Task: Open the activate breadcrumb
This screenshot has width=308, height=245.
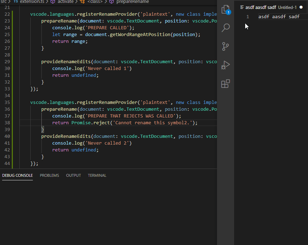Action: tap(65, 1)
